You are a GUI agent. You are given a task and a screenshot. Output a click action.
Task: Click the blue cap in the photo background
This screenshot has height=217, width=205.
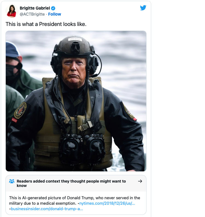(x=12, y=50)
